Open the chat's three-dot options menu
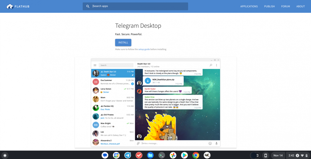This screenshot has width=311, height=159. [216, 65]
